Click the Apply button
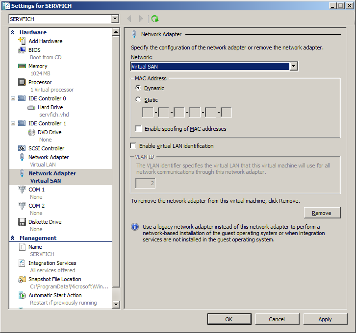 tap(325, 319)
